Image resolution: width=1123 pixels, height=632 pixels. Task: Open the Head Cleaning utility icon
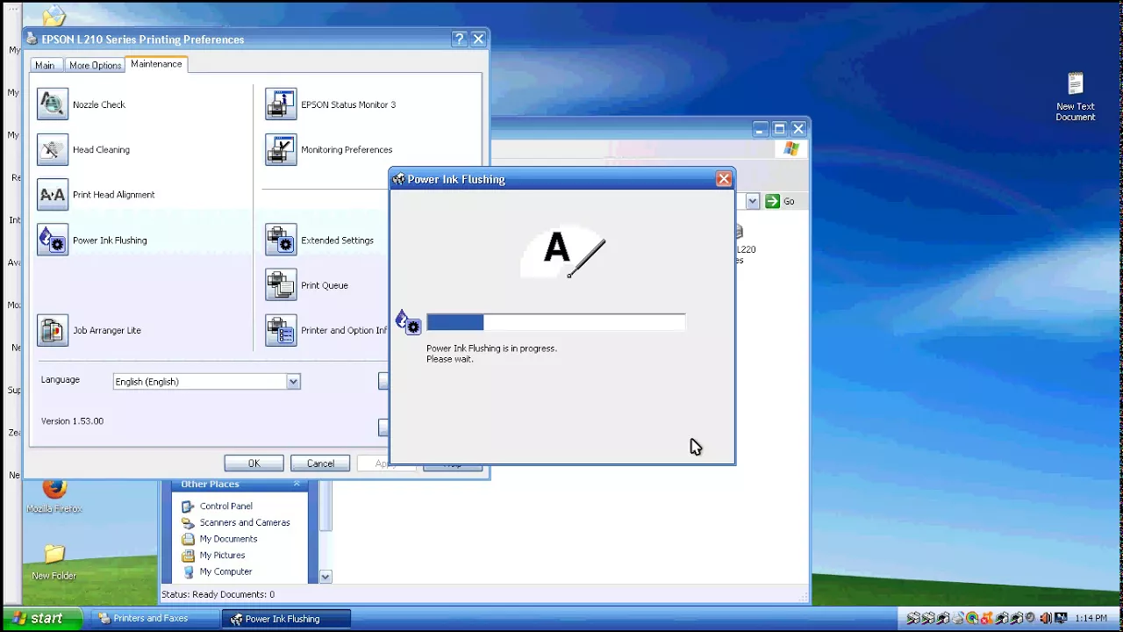pyautogui.click(x=53, y=149)
